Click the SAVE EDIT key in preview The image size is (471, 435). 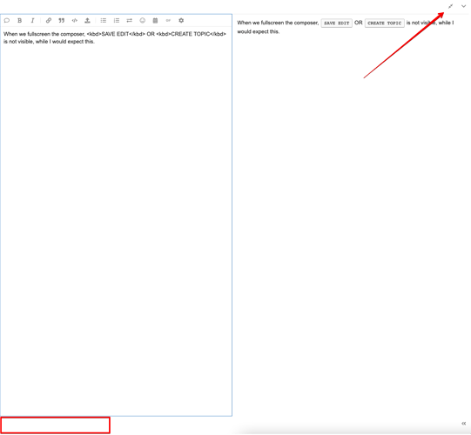[x=336, y=23]
